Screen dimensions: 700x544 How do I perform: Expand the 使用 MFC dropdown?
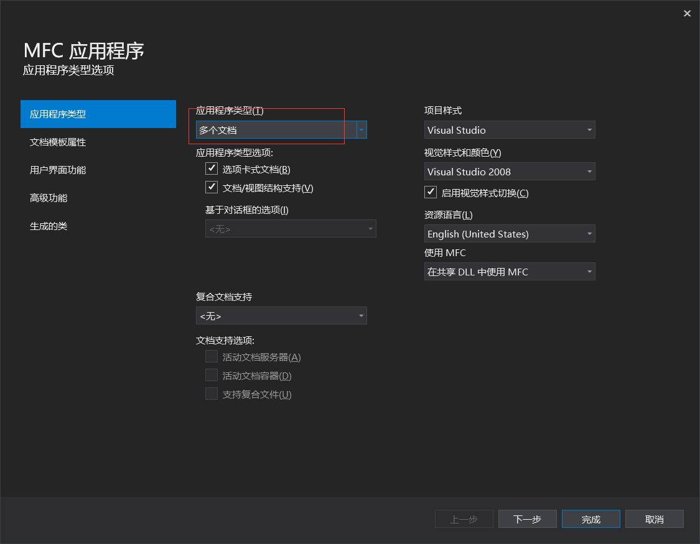[510, 272]
